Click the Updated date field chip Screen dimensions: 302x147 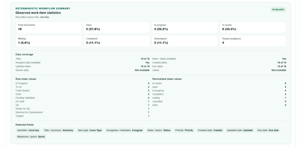[x=240, y=130]
